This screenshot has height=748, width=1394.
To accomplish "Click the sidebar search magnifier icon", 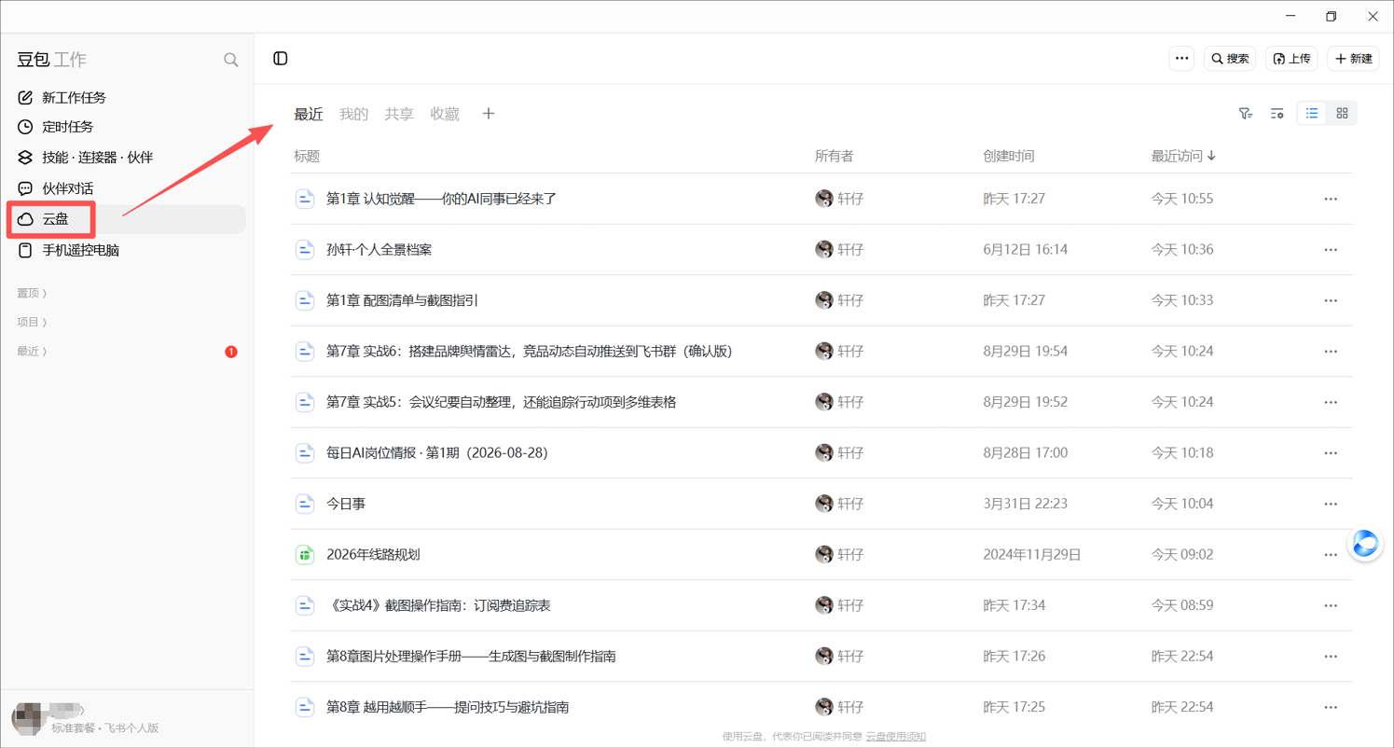I will click(230, 60).
